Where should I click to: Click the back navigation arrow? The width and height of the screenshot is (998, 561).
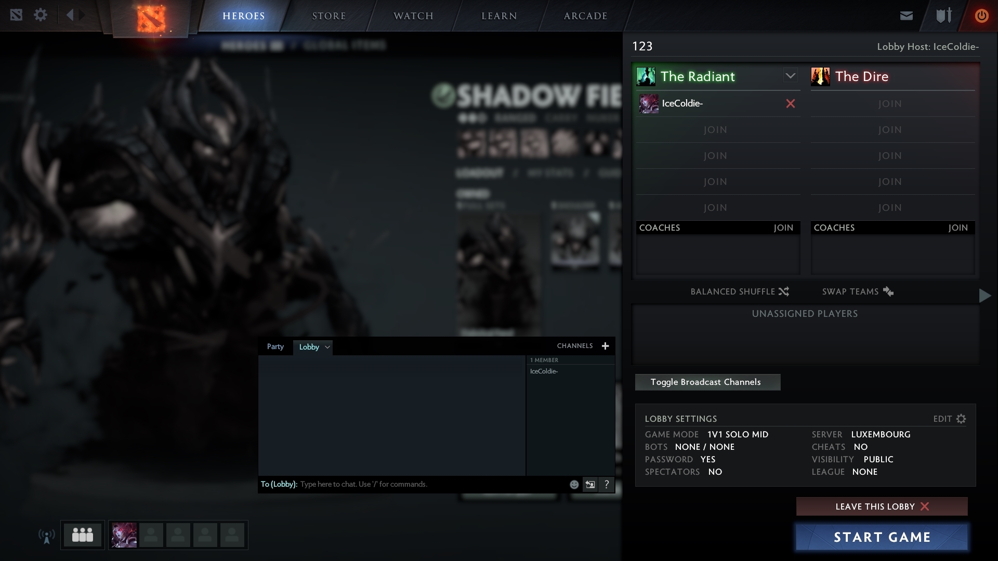tap(70, 15)
